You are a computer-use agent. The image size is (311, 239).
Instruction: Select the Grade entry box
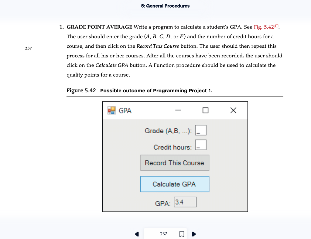click(x=201, y=130)
